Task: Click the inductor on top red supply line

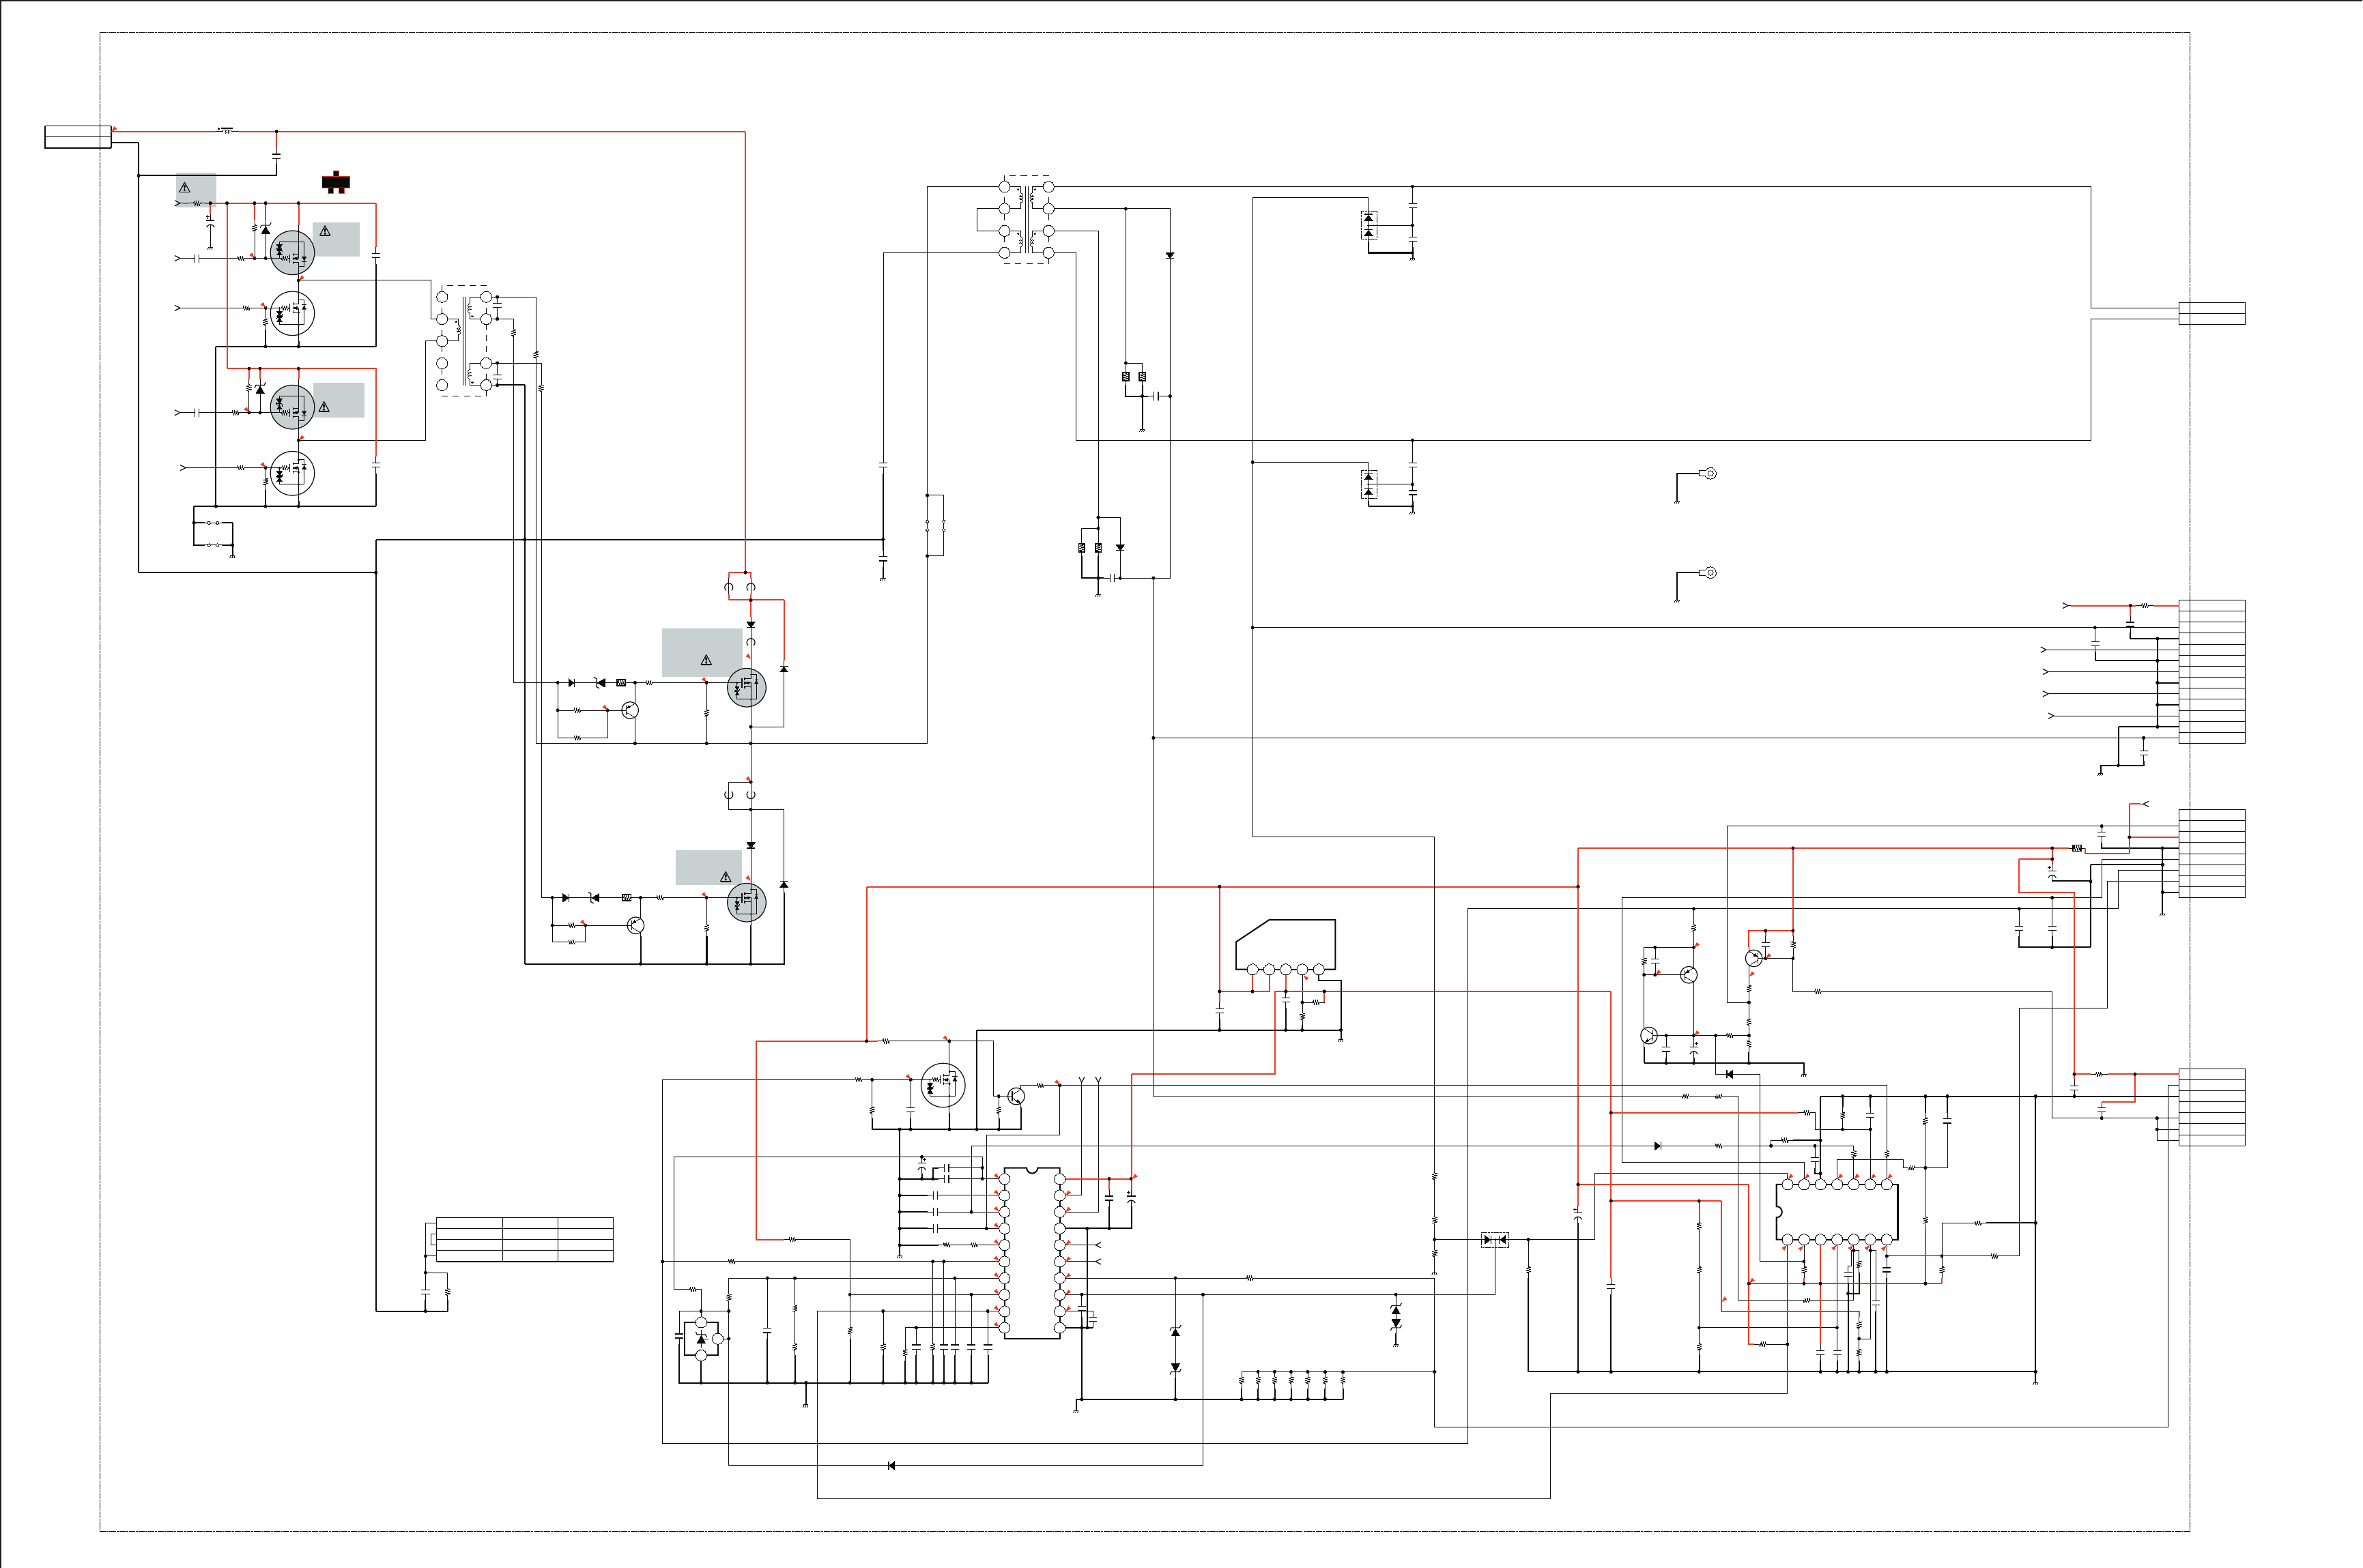Action: [226, 131]
